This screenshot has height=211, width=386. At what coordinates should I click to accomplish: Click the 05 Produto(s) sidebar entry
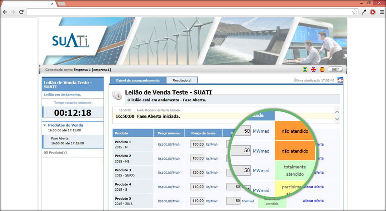(x=55, y=153)
